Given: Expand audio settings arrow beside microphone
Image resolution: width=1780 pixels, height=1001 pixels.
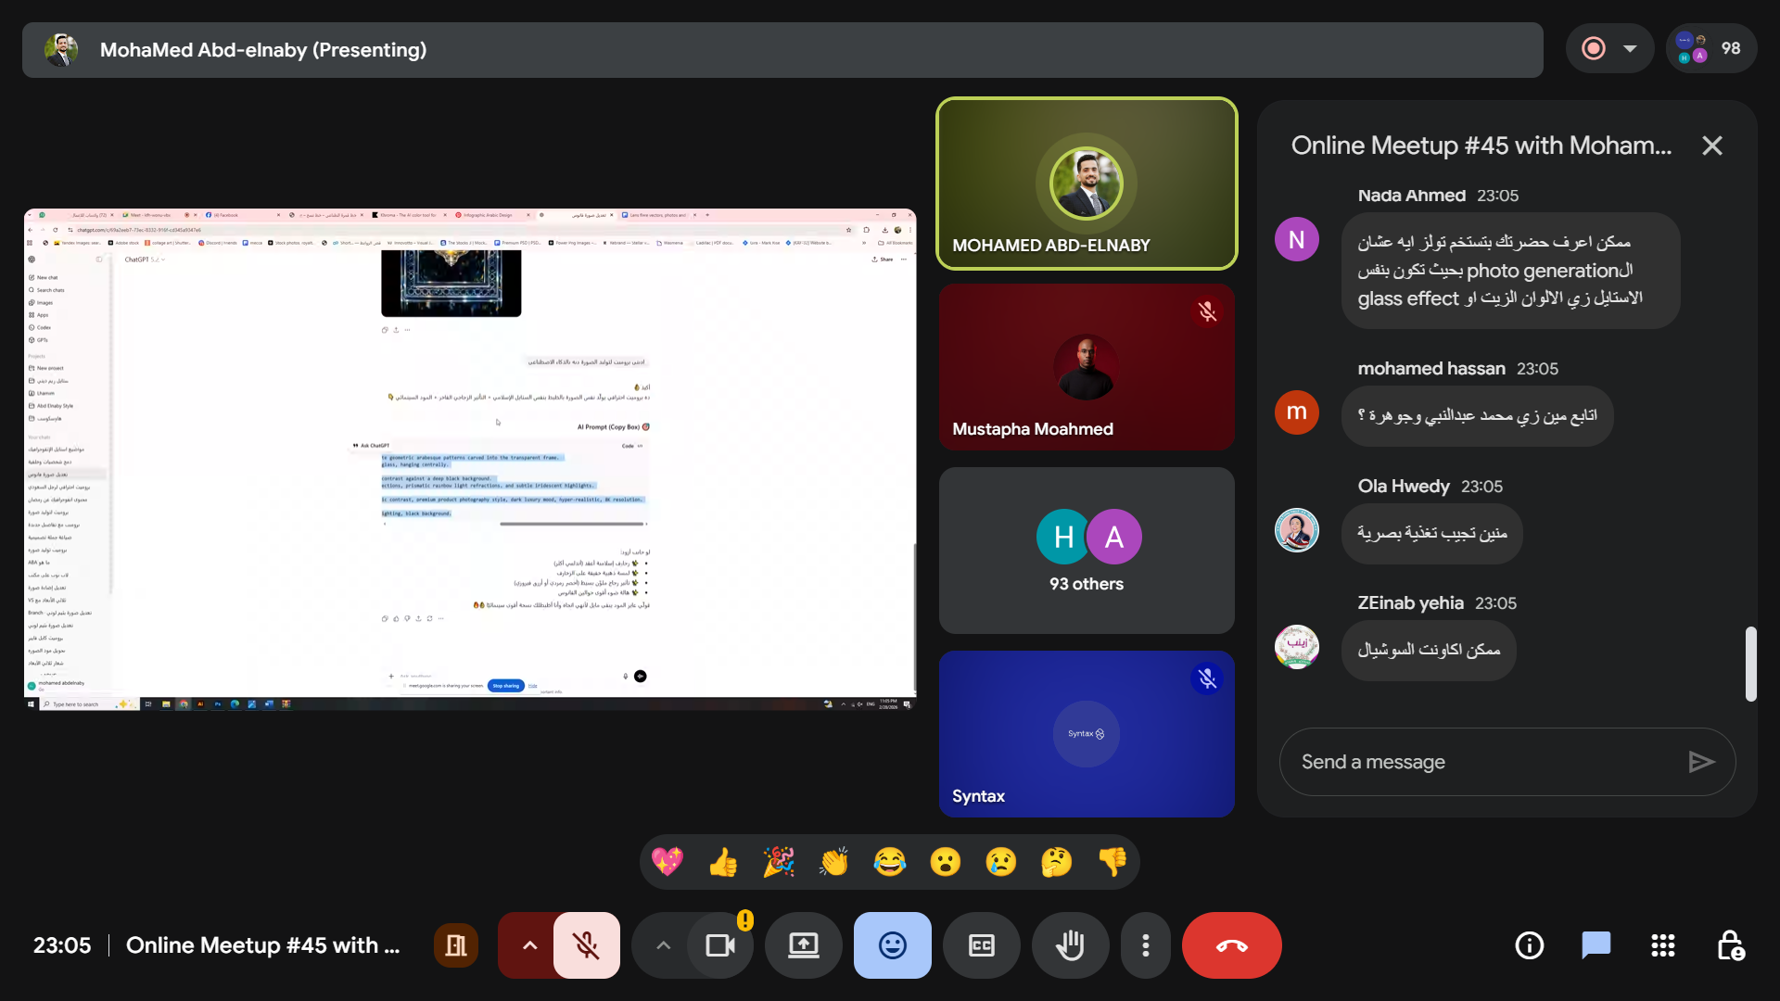Looking at the screenshot, I should (x=528, y=945).
